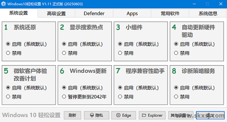Image resolution: width=227 pixels, height=122 pixels.
Task: Switch to the 高级设置 tab
Action: (56, 13)
